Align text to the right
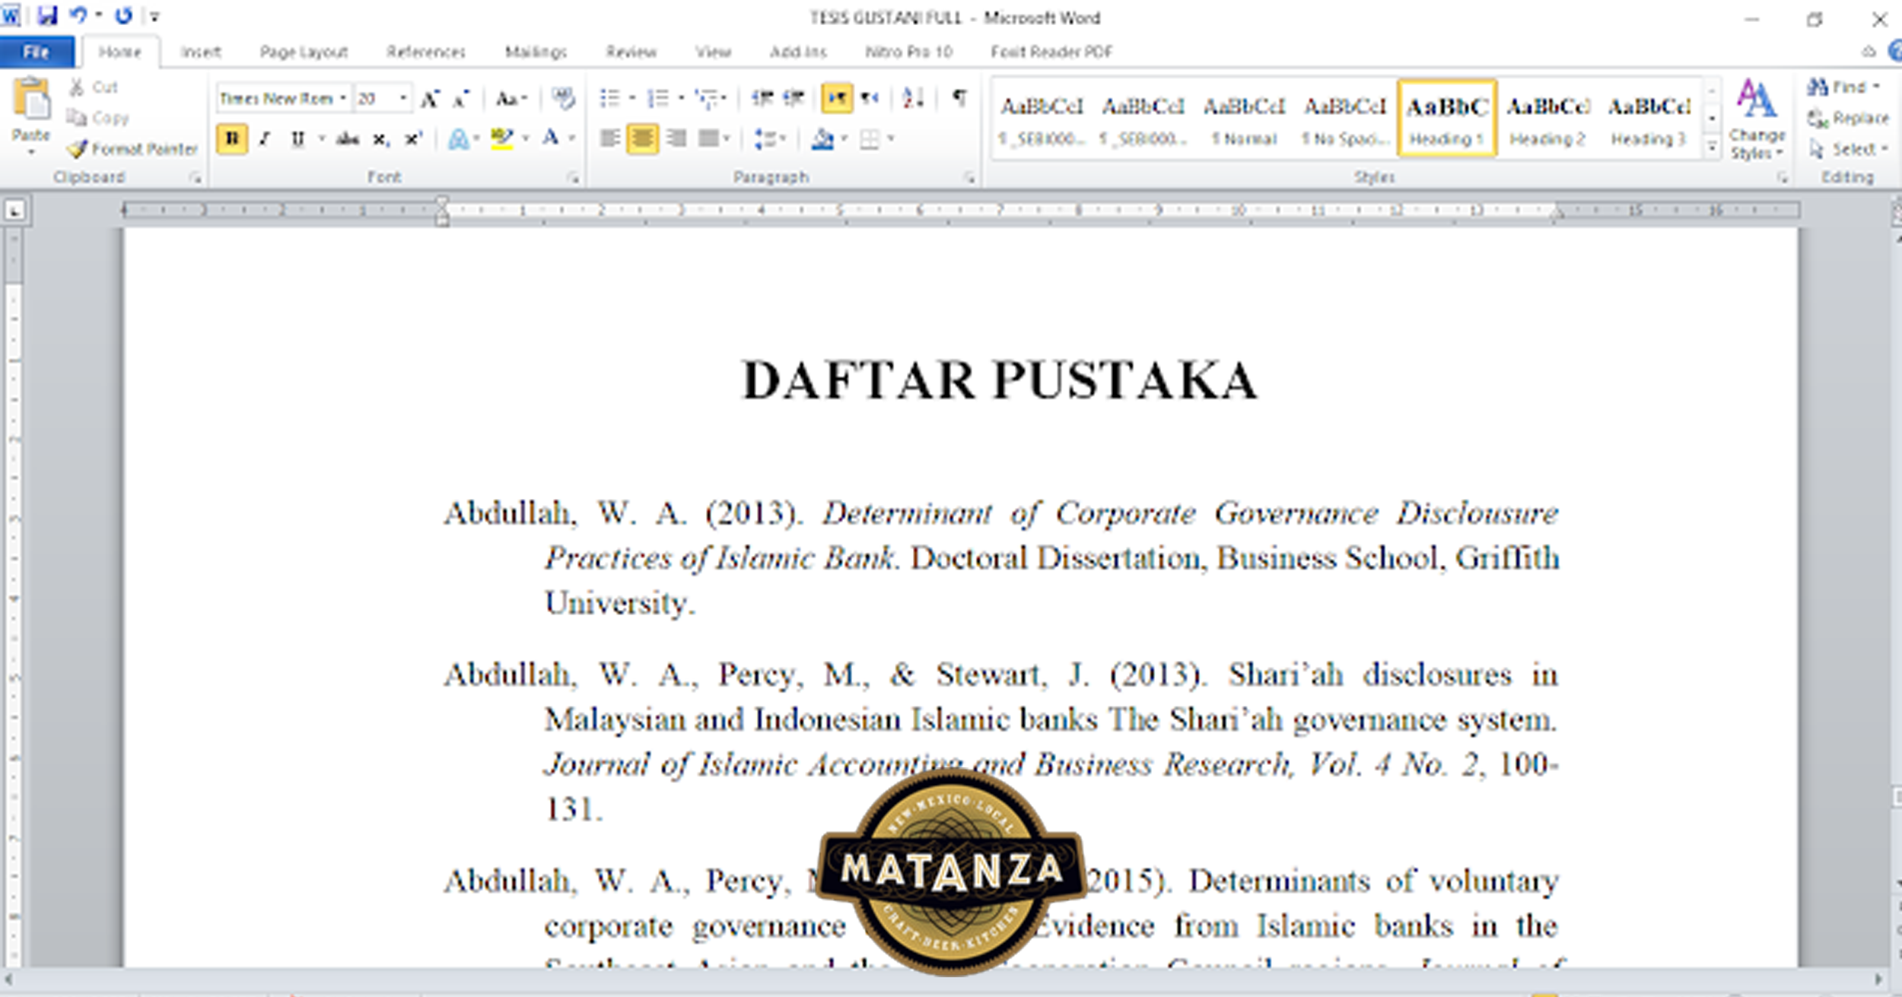 pyautogui.click(x=676, y=138)
